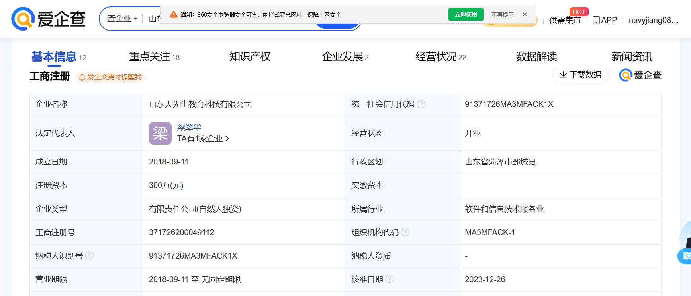Click the approval date 2023-12-26
This screenshot has height=296, width=691.
[485, 279]
